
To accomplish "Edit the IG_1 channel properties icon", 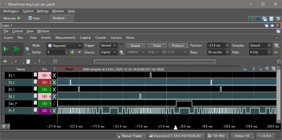I will click(x=35, y=74).
